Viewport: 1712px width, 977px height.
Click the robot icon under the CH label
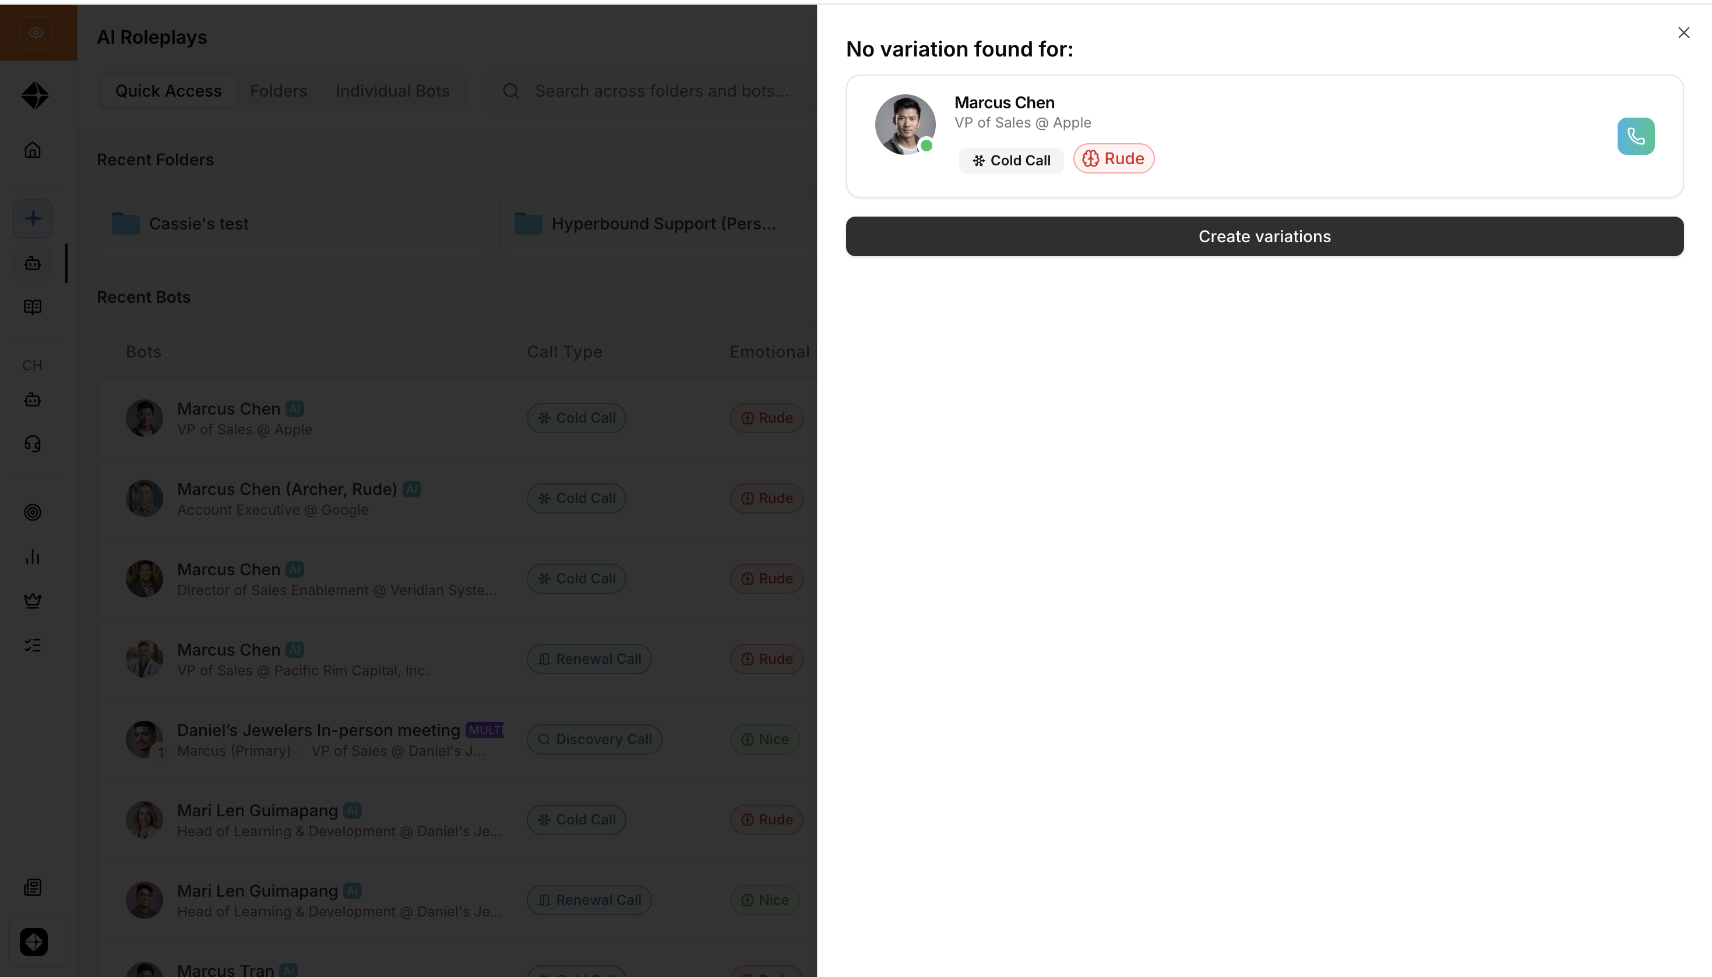pos(32,400)
